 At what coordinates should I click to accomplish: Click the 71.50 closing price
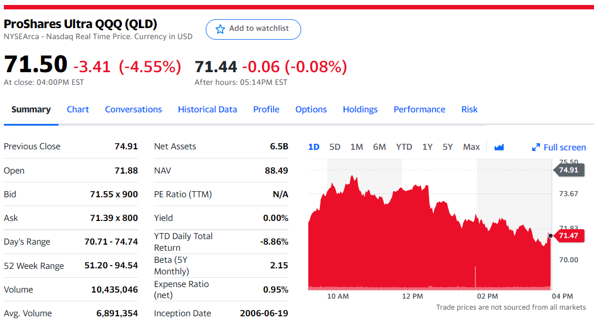click(x=36, y=64)
